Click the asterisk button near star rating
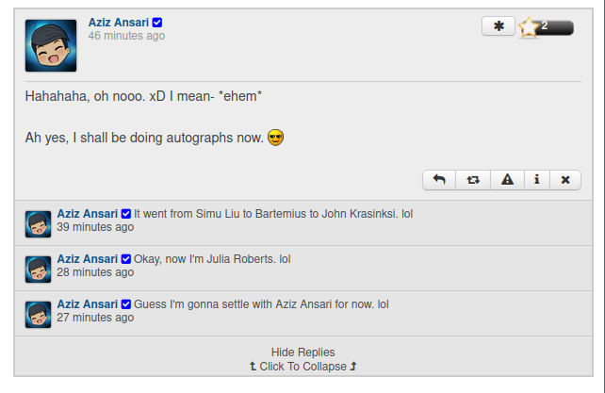 (499, 26)
